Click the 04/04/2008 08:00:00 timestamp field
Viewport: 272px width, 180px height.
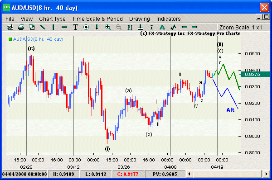click(24, 174)
